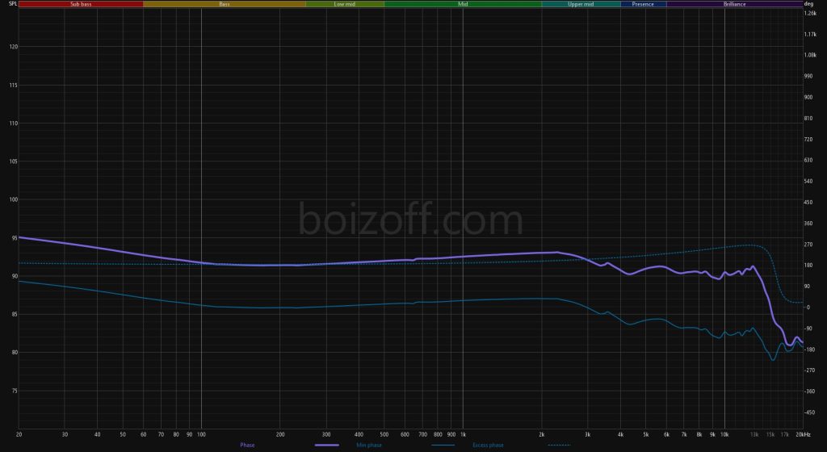Click the 100 Hz frequency axis marker
Viewport: 827px width, 452px height.
pyautogui.click(x=201, y=434)
